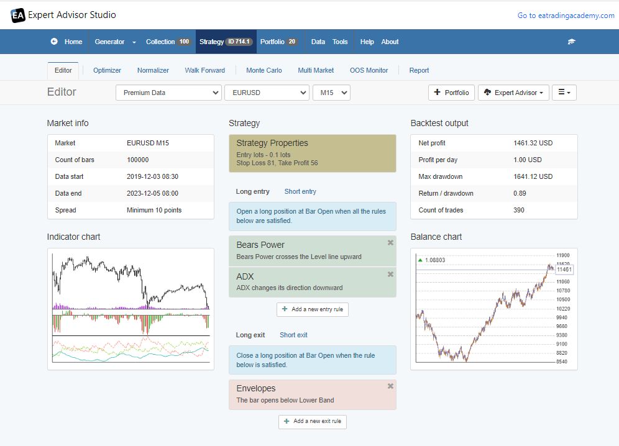The height and width of the screenshot is (446, 619).
Task: Expand the Expert Advisor export dropdown
Action: [x=513, y=93]
